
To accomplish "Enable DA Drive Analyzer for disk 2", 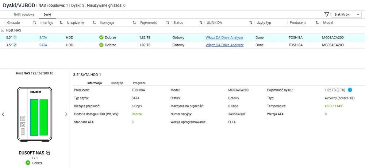I will click(x=224, y=45).
